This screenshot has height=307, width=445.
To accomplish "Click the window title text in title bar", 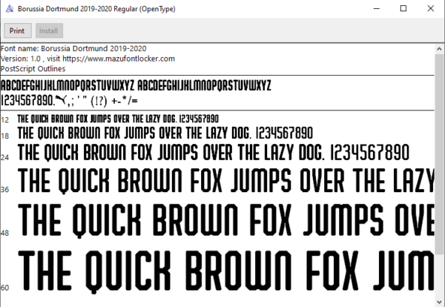I will coord(96,9).
